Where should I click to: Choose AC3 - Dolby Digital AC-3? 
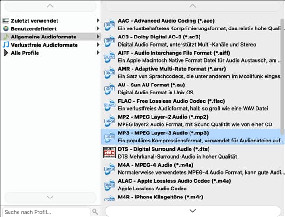[x=193, y=41]
